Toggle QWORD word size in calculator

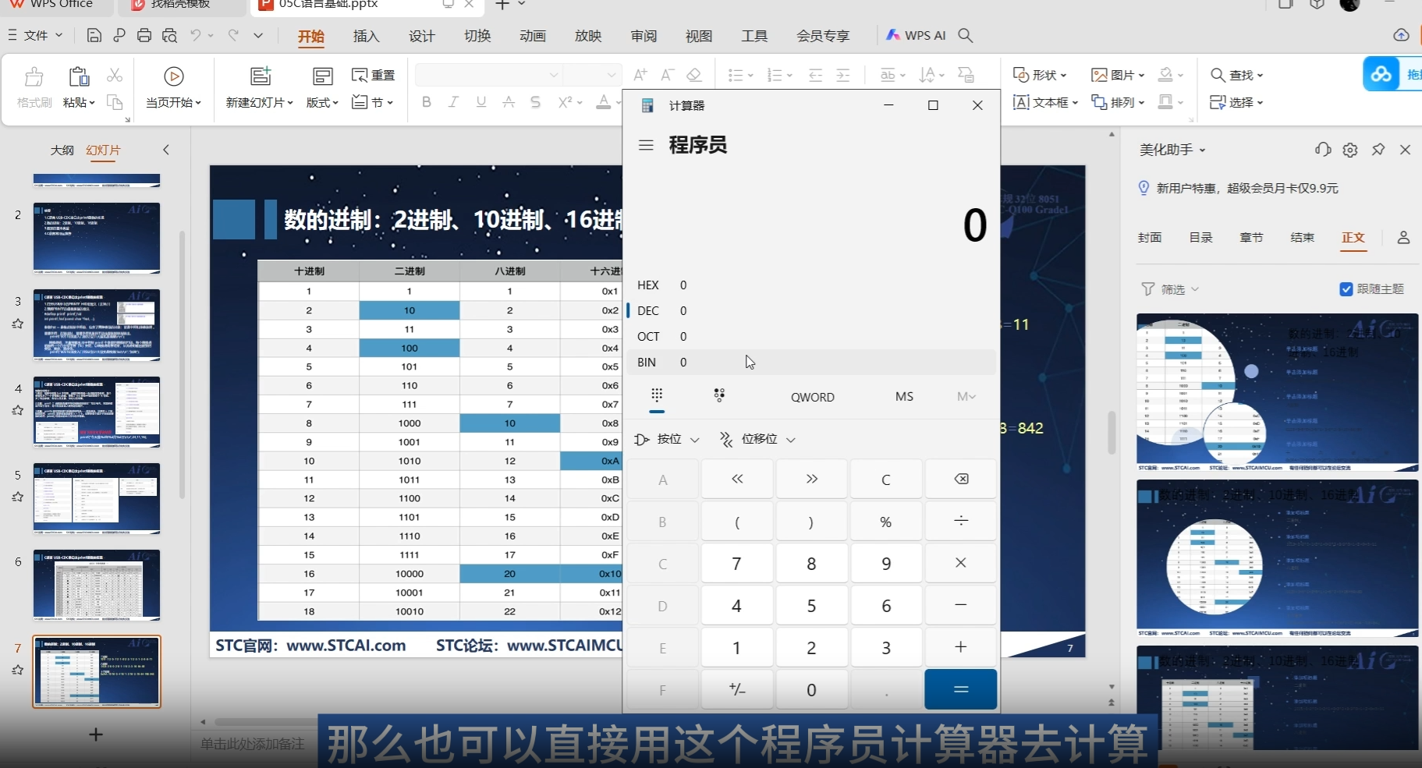pyautogui.click(x=812, y=397)
